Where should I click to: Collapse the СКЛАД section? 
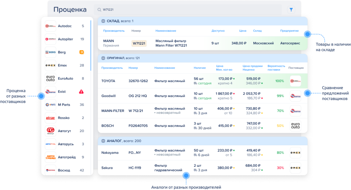[x=103, y=21]
